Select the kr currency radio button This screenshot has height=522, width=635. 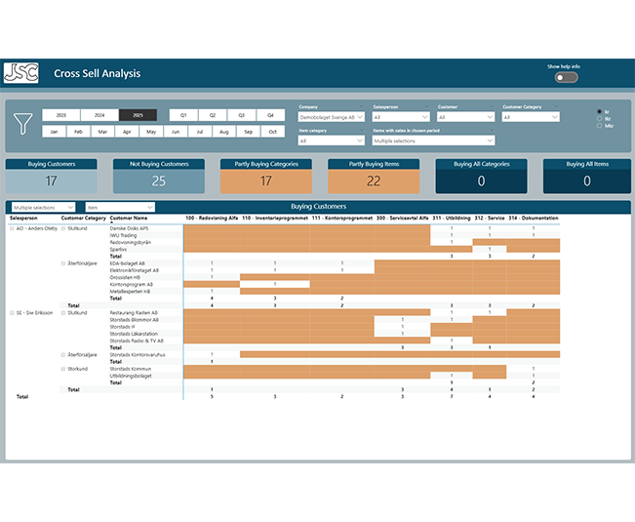coord(599,111)
